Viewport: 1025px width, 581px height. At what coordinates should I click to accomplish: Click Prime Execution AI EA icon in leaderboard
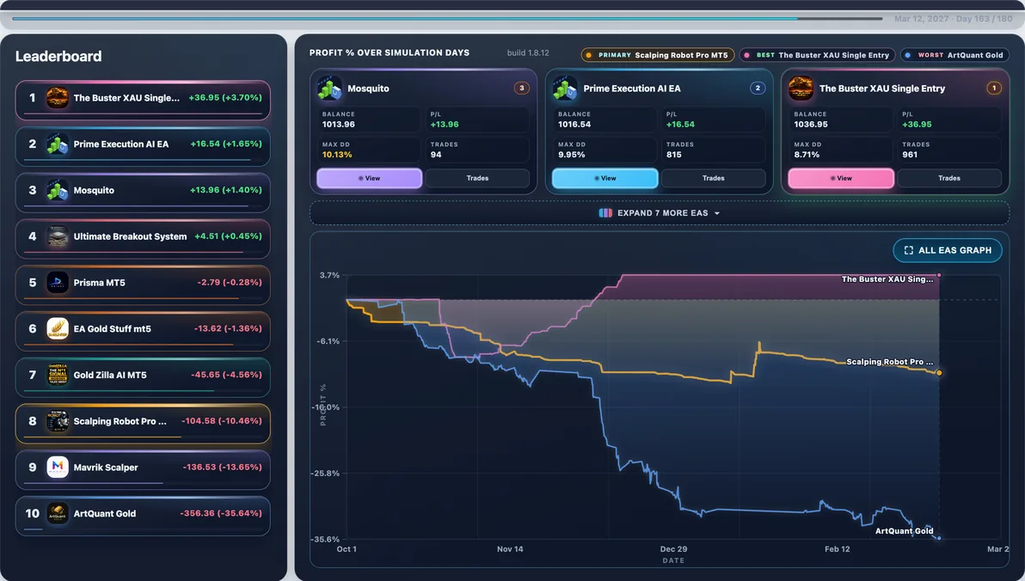58,144
